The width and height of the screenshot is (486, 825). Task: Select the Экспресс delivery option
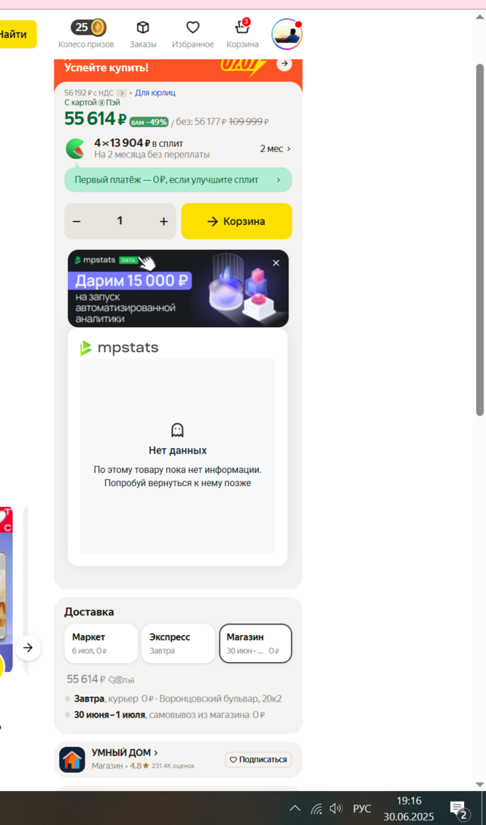(179, 643)
